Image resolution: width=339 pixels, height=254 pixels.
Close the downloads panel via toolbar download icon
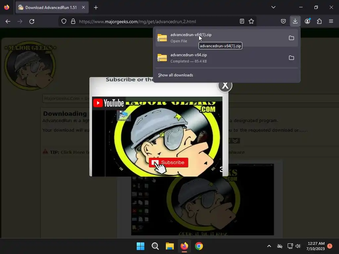click(x=295, y=21)
